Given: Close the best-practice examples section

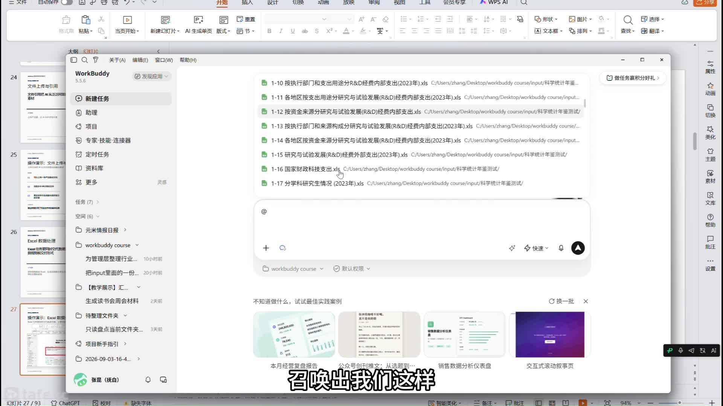Looking at the screenshot, I should click(x=586, y=301).
